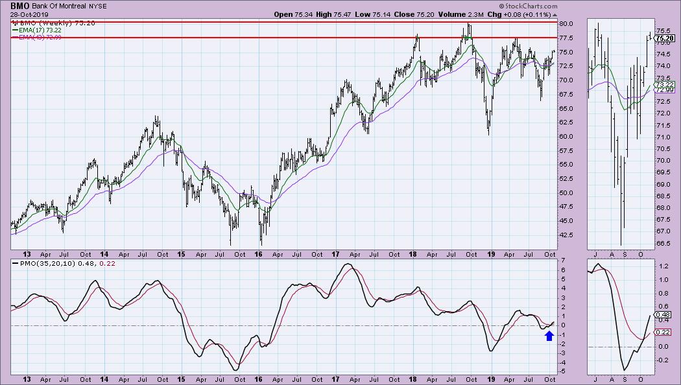Click the boxed 73.22 EMA value label
Screen dimensions: 681x385
point(665,84)
